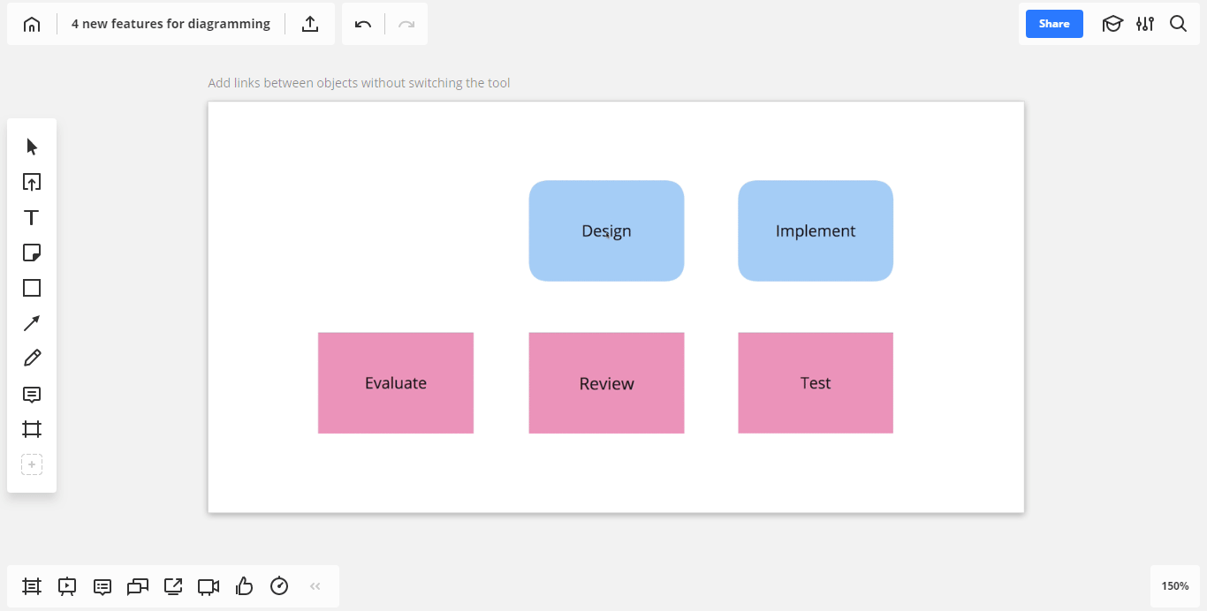Select the pink Review rectangle
Viewport: 1207px width, 611px height.
(606, 383)
